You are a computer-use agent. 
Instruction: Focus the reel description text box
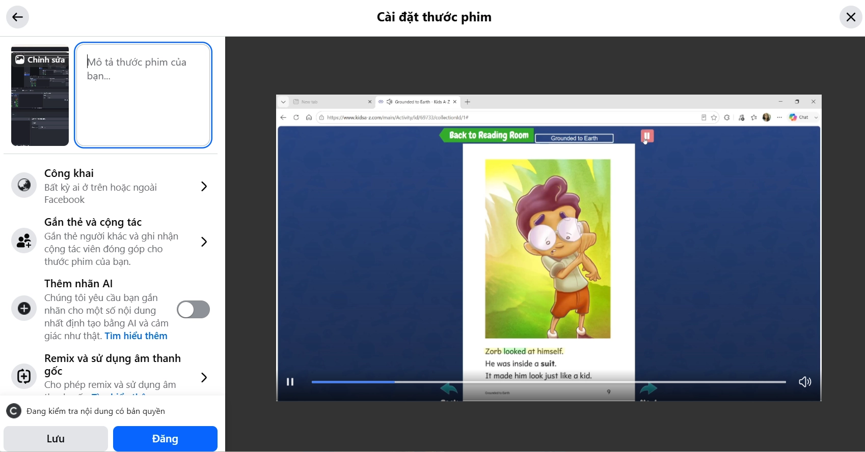pyautogui.click(x=143, y=95)
